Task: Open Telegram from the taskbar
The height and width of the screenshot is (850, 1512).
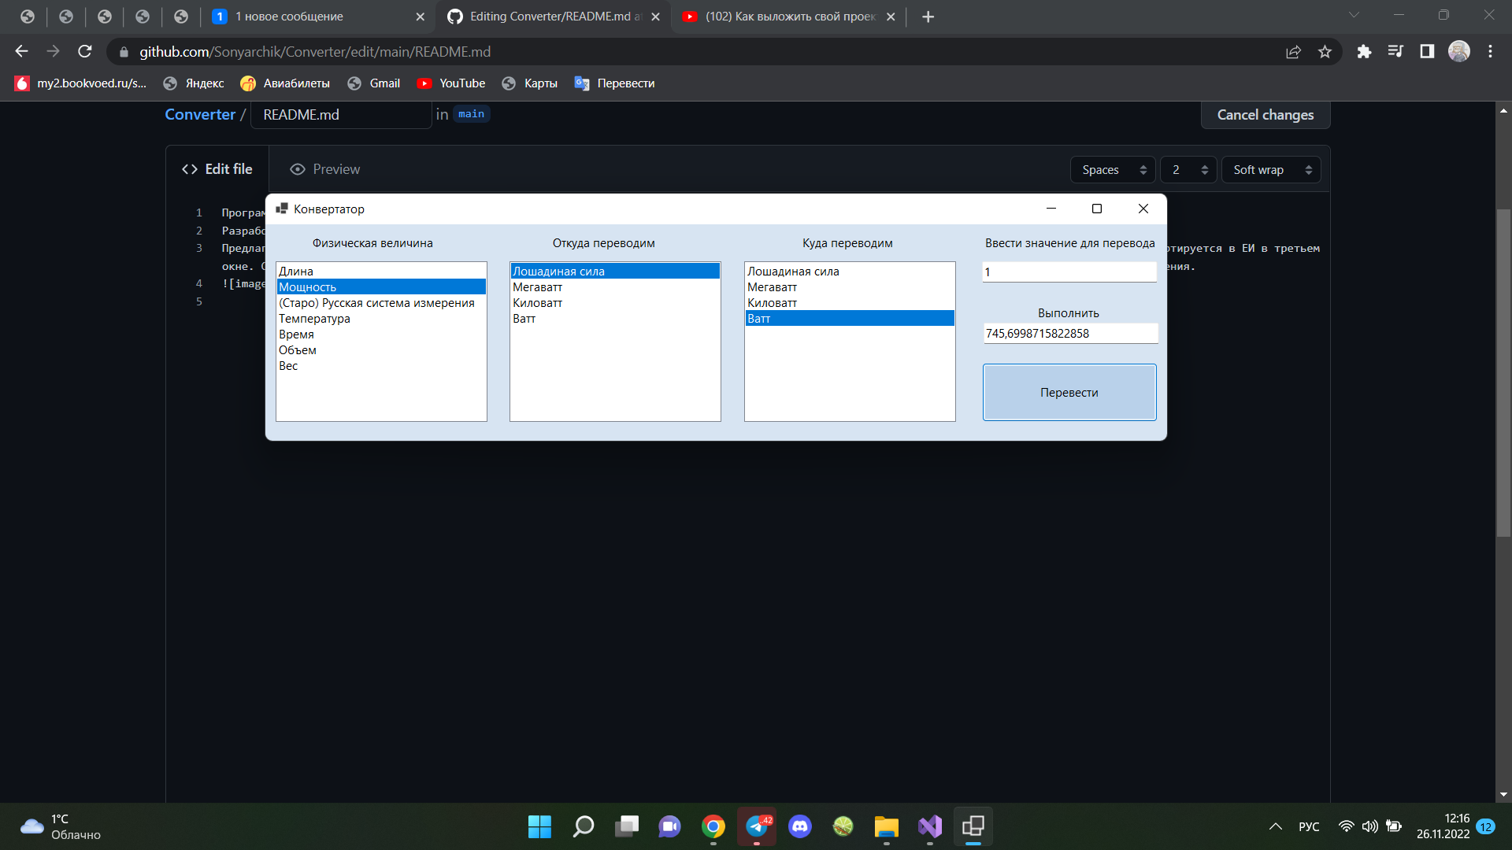Action: click(757, 826)
